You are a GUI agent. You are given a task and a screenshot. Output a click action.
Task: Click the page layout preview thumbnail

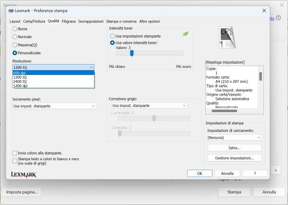[x=227, y=38]
